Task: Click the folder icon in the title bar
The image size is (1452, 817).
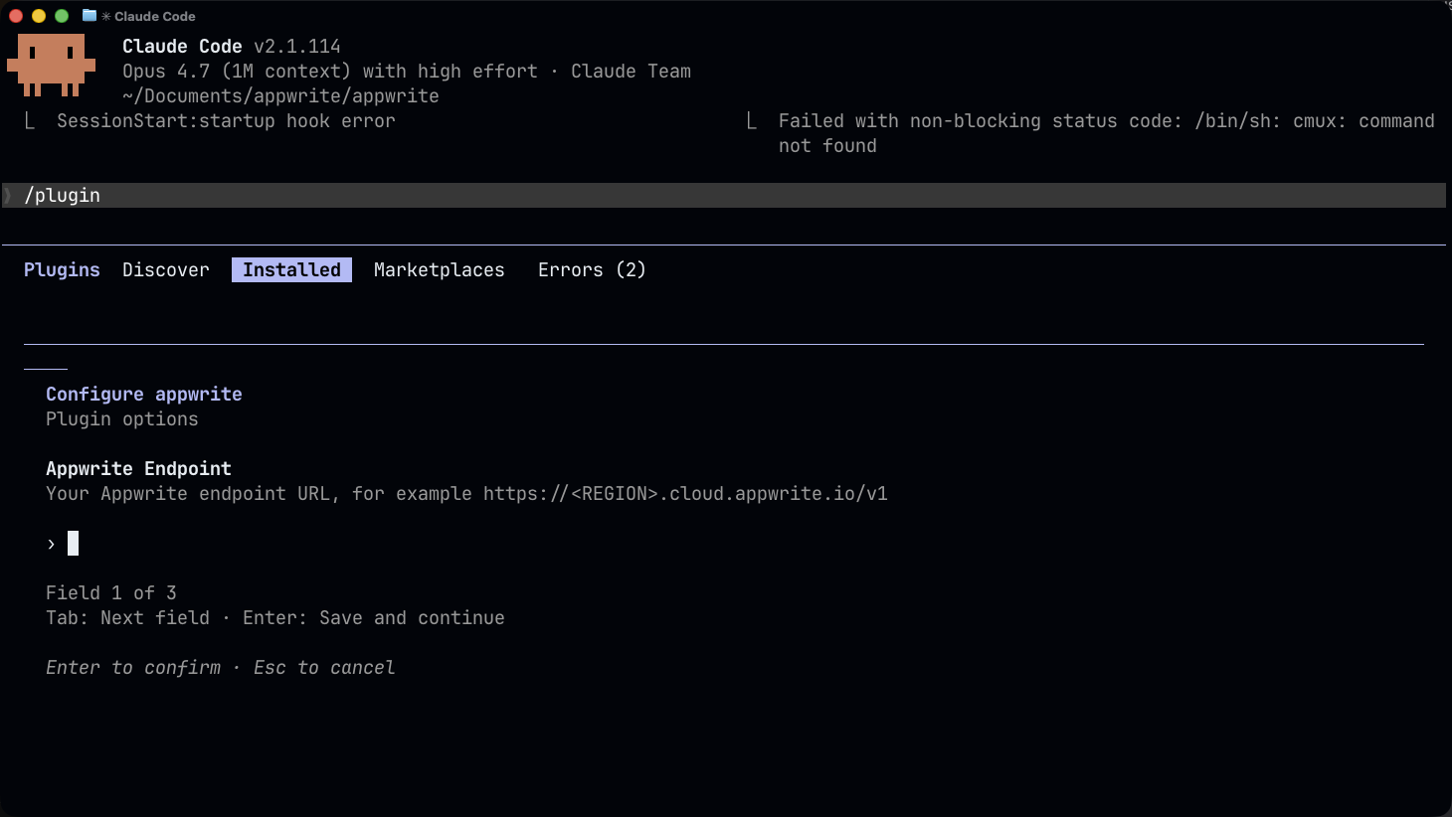Action: 89,16
